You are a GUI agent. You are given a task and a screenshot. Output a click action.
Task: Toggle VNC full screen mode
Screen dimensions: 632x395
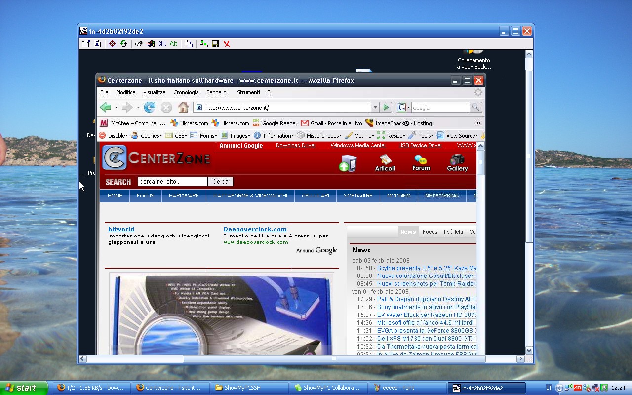(x=112, y=44)
